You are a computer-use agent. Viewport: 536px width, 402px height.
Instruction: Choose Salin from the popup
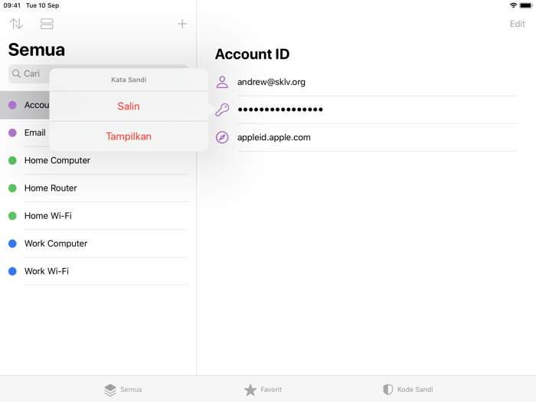click(129, 106)
